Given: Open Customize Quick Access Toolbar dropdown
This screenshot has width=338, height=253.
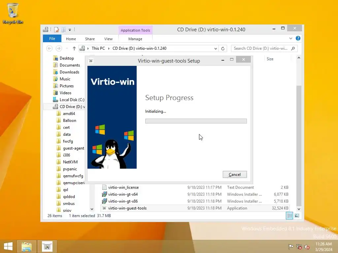Looking at the screenshot, I should pos(70,30).
